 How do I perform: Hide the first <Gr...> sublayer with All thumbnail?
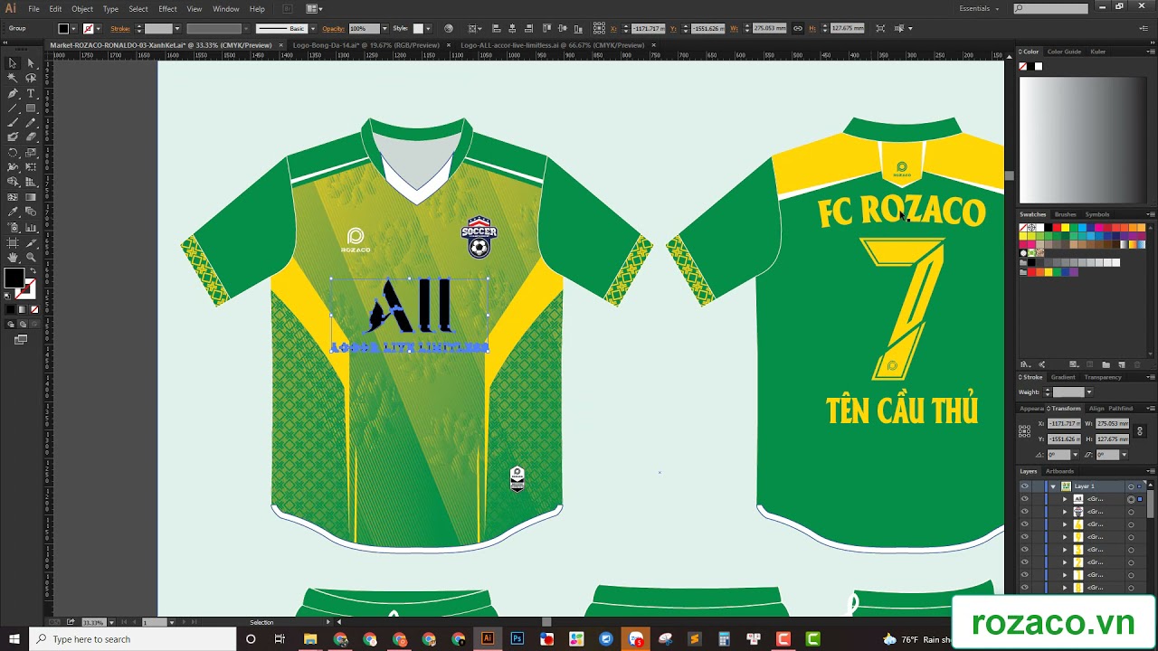click(1024, 498)
